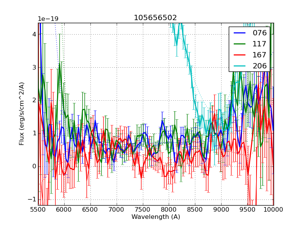Select the 076 legend label

coord(260,33)
